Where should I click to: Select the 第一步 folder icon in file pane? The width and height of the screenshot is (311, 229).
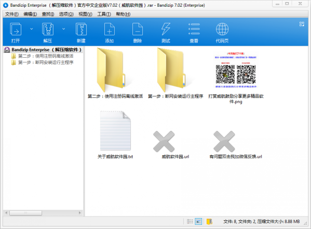click(171, 70)
